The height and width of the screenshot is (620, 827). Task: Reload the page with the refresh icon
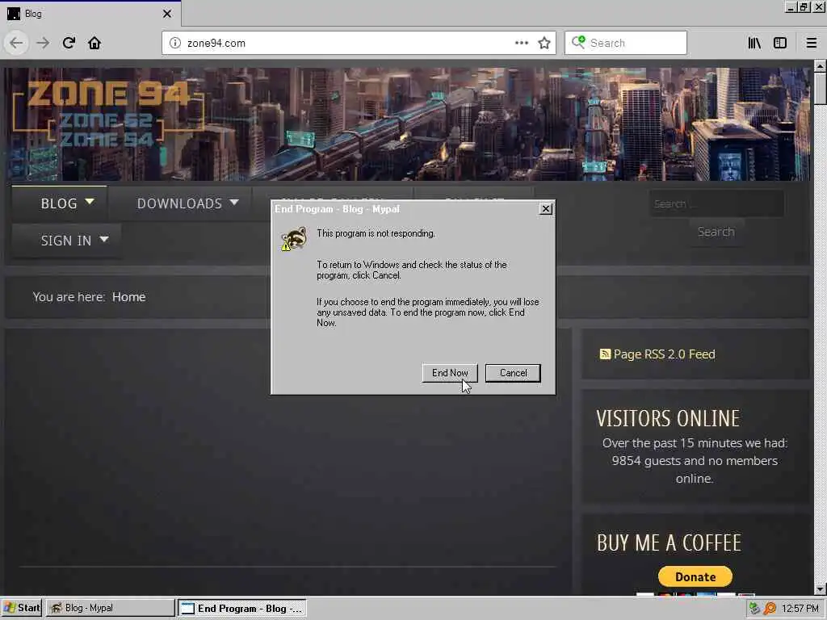coord(69,43)
